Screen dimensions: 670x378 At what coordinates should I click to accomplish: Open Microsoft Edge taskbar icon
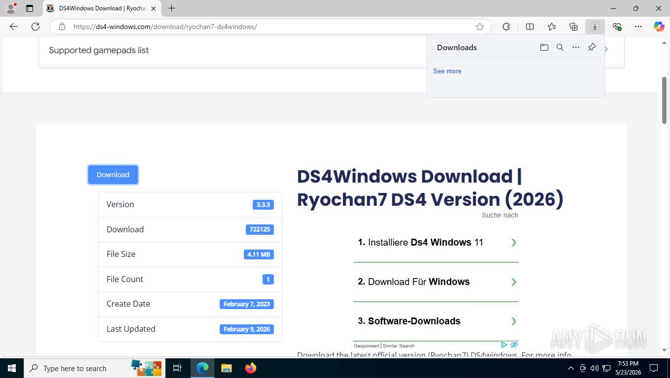pos(202,368)
